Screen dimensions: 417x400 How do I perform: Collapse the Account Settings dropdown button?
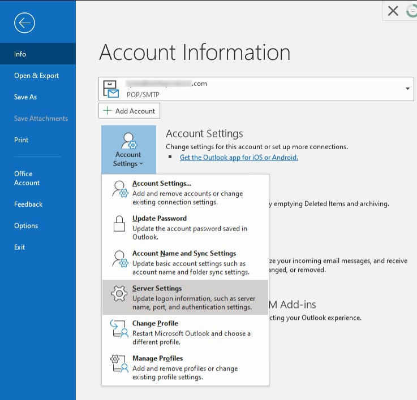tap(128, 150)
